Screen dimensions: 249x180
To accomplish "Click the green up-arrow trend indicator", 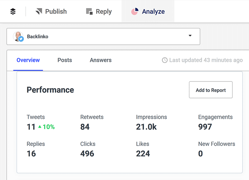I will coord(40,127).
